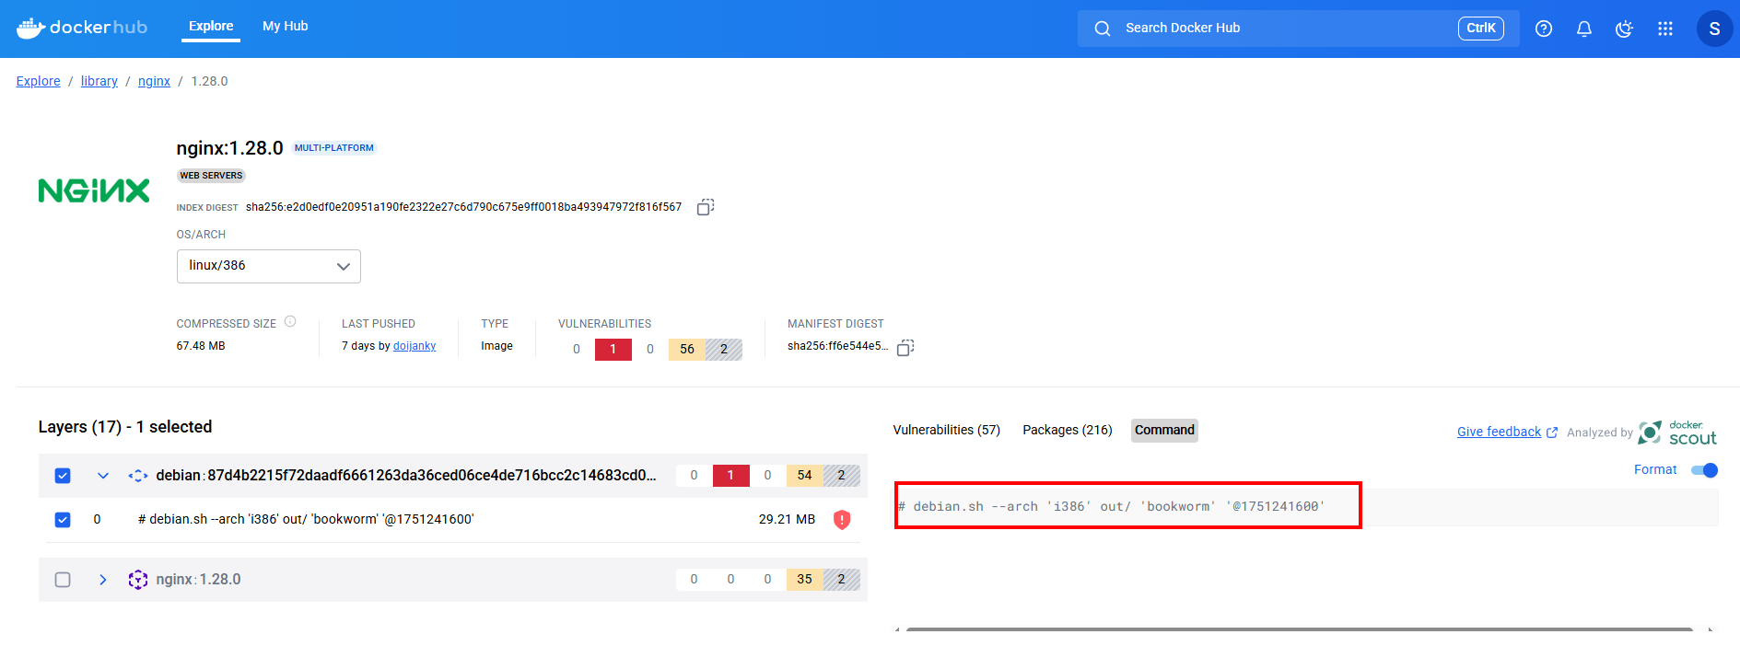Toggle the dark mode theme icon
Viewport: 1740px width, 669px height.
click(x=1625, y=29)
